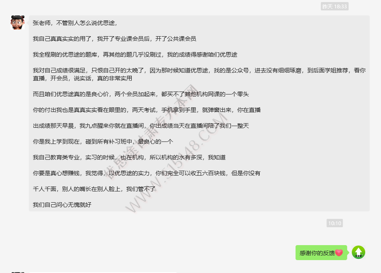381x273 pixels.
Task: Click the line '我们自己问心无愧就好'
Action: click(62, 205)
